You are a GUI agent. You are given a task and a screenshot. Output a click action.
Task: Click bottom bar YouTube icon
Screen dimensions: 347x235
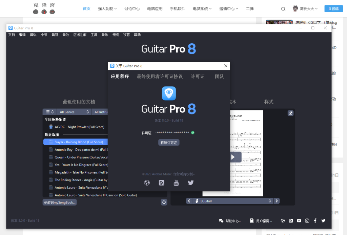pyautogui.click(x=299, y=221)
